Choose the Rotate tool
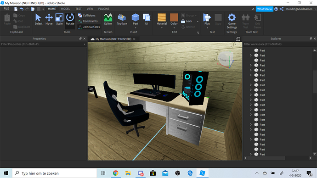Screen dimensions: 317x178 coord(70,19)
